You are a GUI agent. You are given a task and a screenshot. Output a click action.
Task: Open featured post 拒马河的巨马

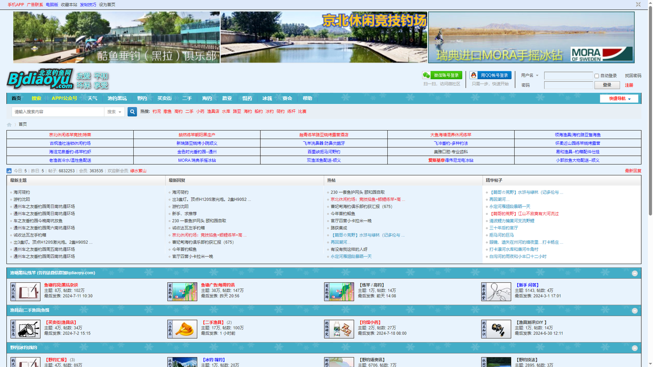tap(502, 235)
